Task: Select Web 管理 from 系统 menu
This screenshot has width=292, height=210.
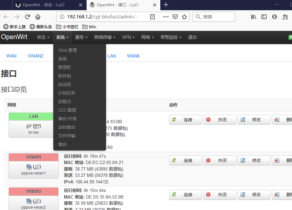Action: point(80,50)
